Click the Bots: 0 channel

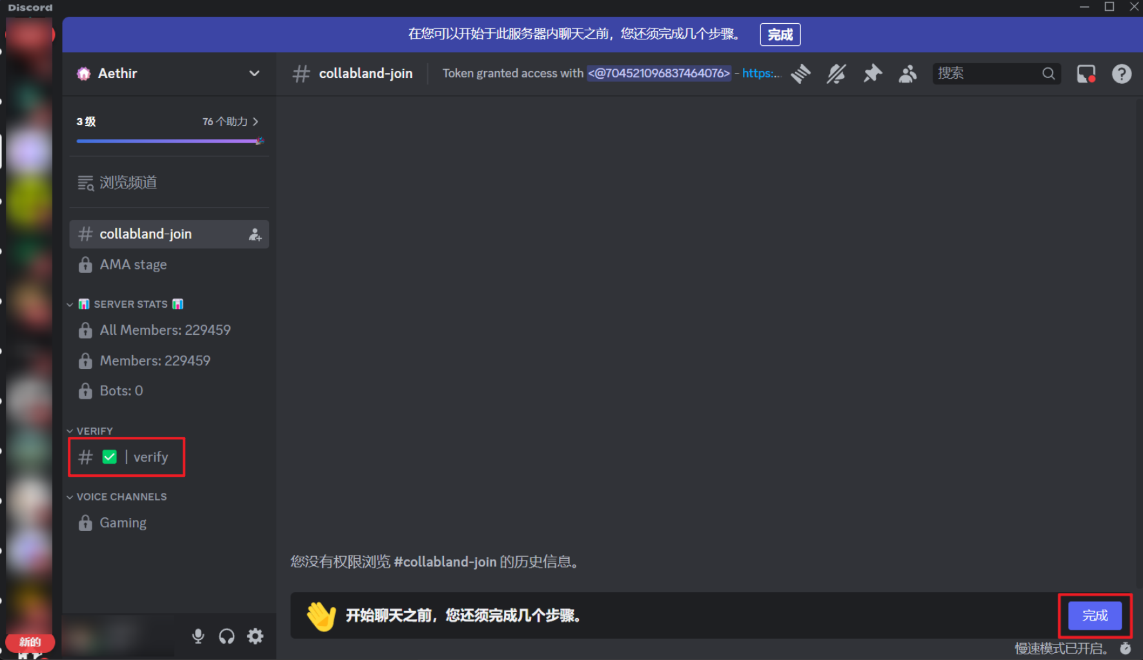pos(169,391)
